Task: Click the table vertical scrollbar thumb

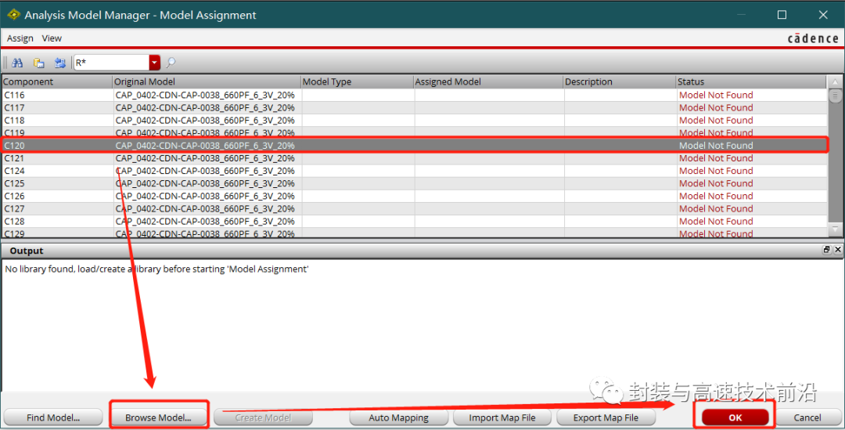Action: (835, 96)
